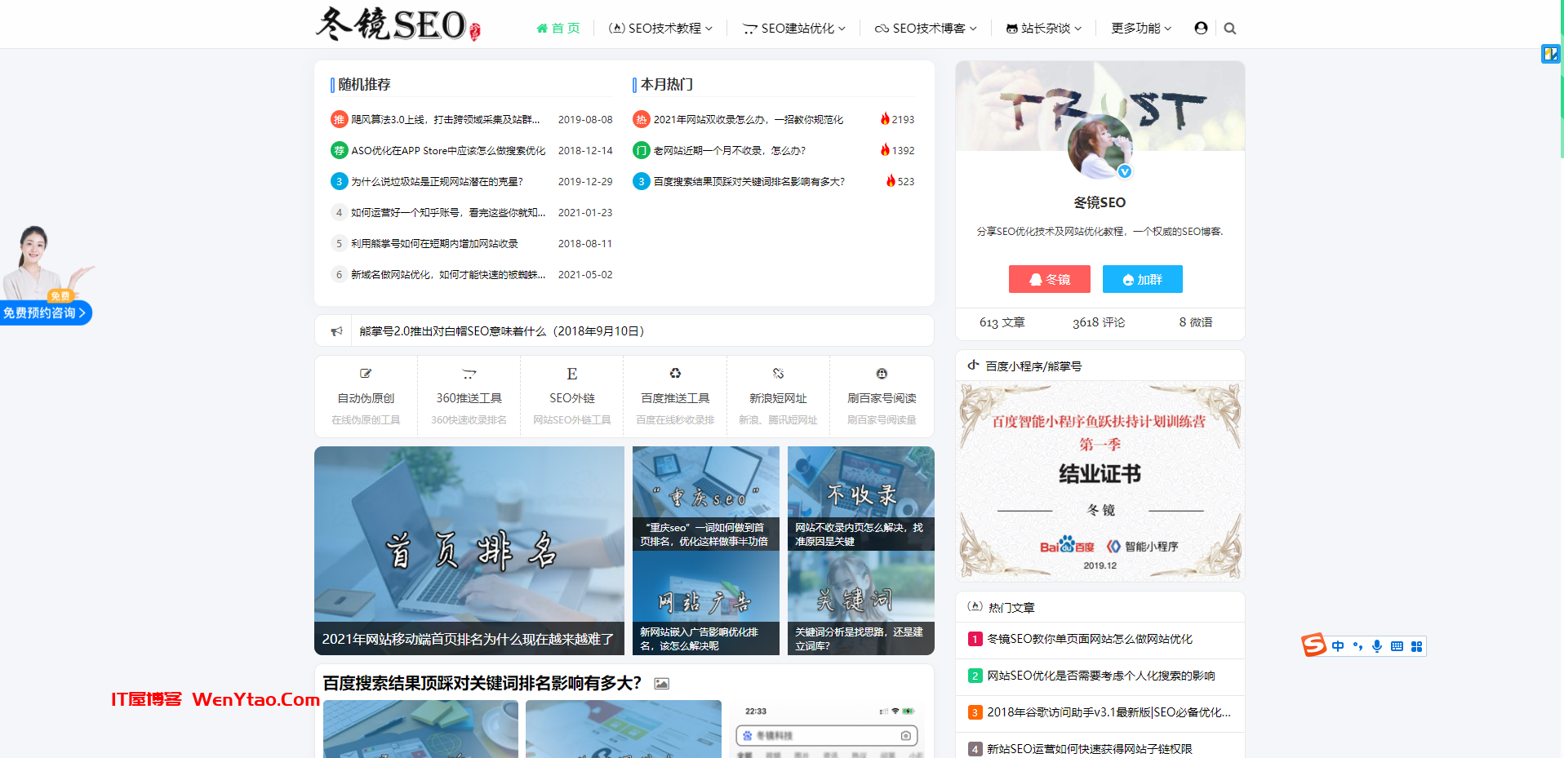Image resolution: width=1564 pixels, height=758 pixels.
Task: Expand the 站长杂谈 dropdown menu
Action: coord(1044,29)
